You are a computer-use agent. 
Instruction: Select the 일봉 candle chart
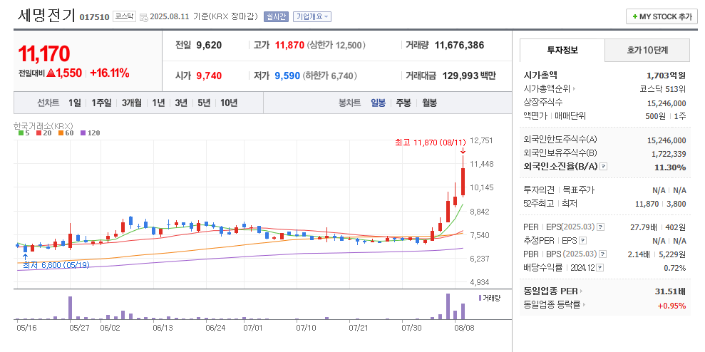tap(378, 103)
